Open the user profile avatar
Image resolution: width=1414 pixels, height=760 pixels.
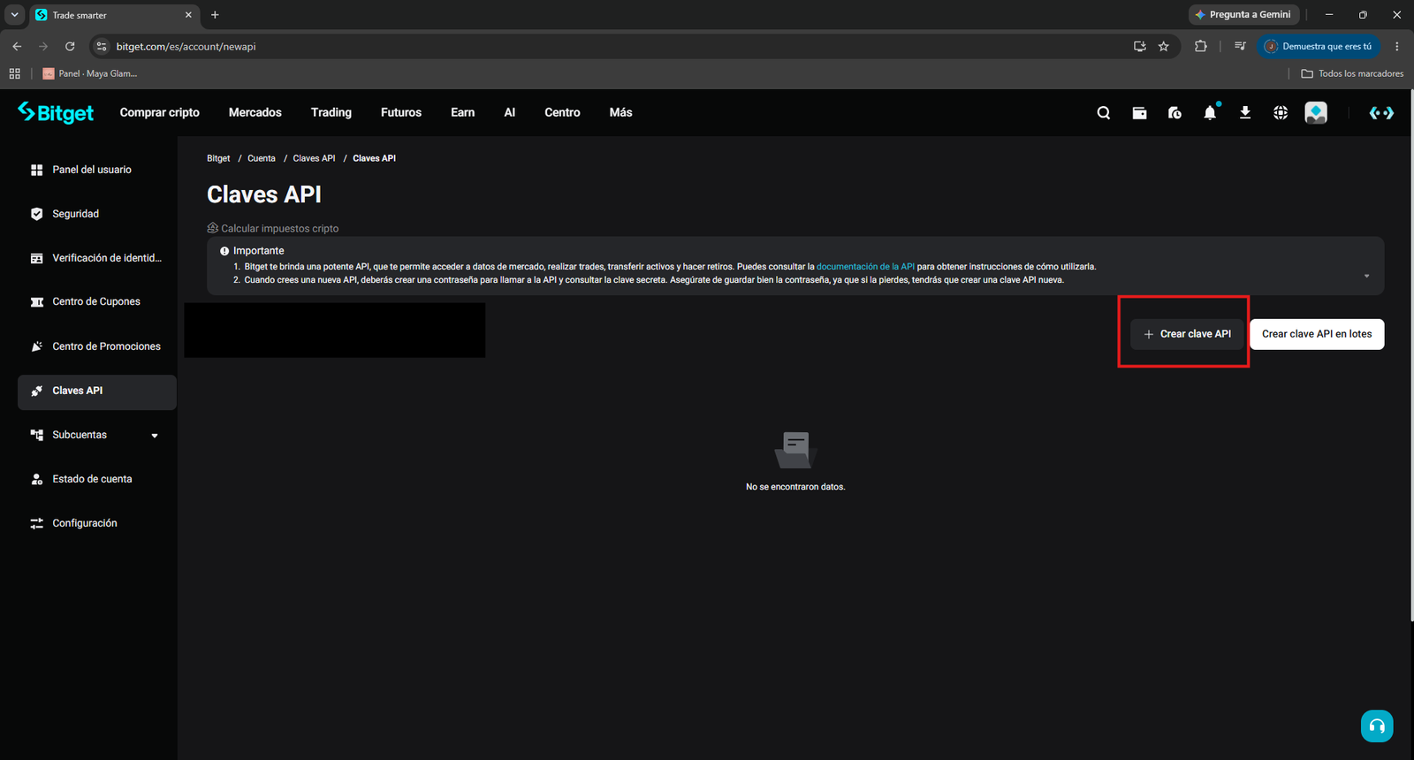coord(1316,113)
